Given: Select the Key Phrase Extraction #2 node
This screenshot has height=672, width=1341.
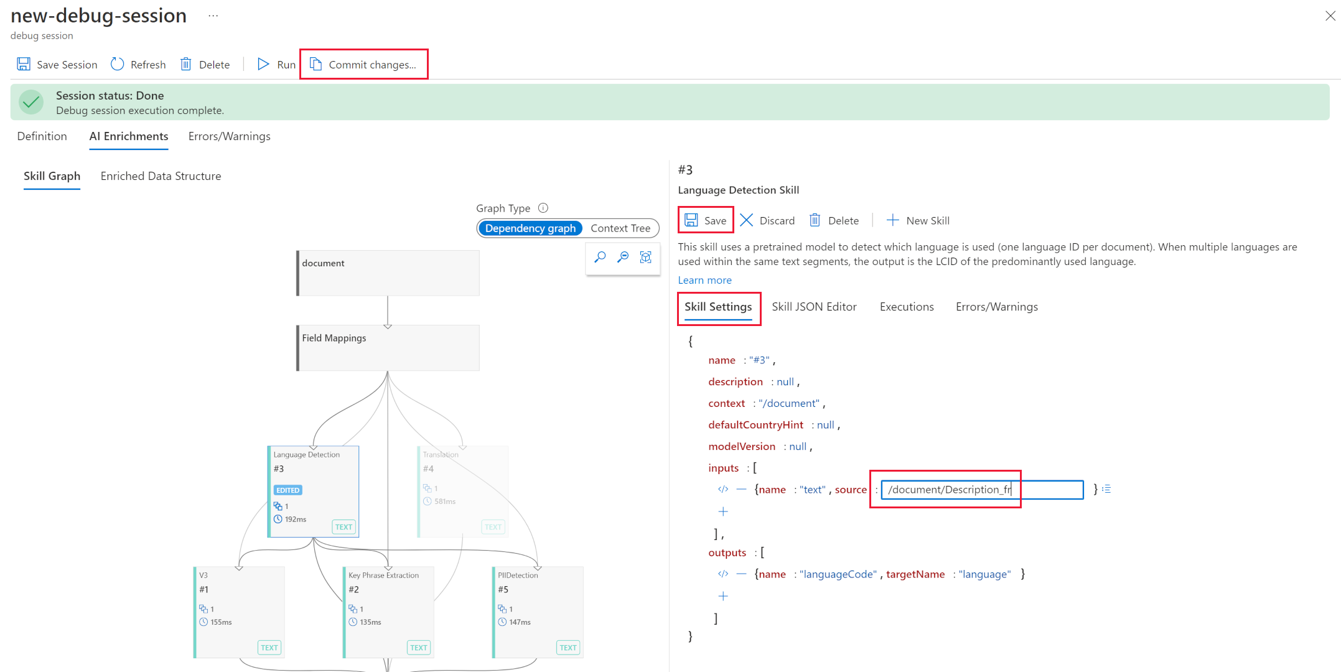Looking at the screenshot, I should [x=388, y=611].
